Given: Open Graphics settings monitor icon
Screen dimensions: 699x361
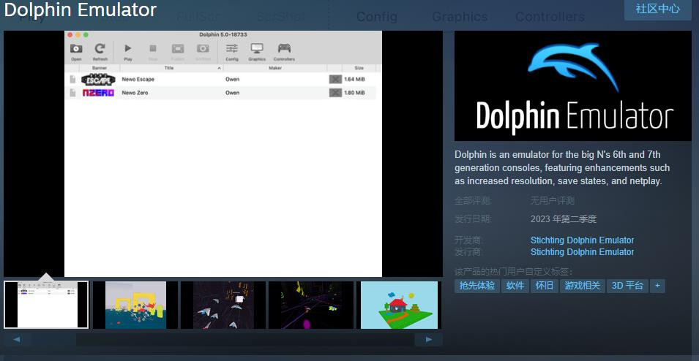Looking at the screenshot, I should [x=257, y=50].
